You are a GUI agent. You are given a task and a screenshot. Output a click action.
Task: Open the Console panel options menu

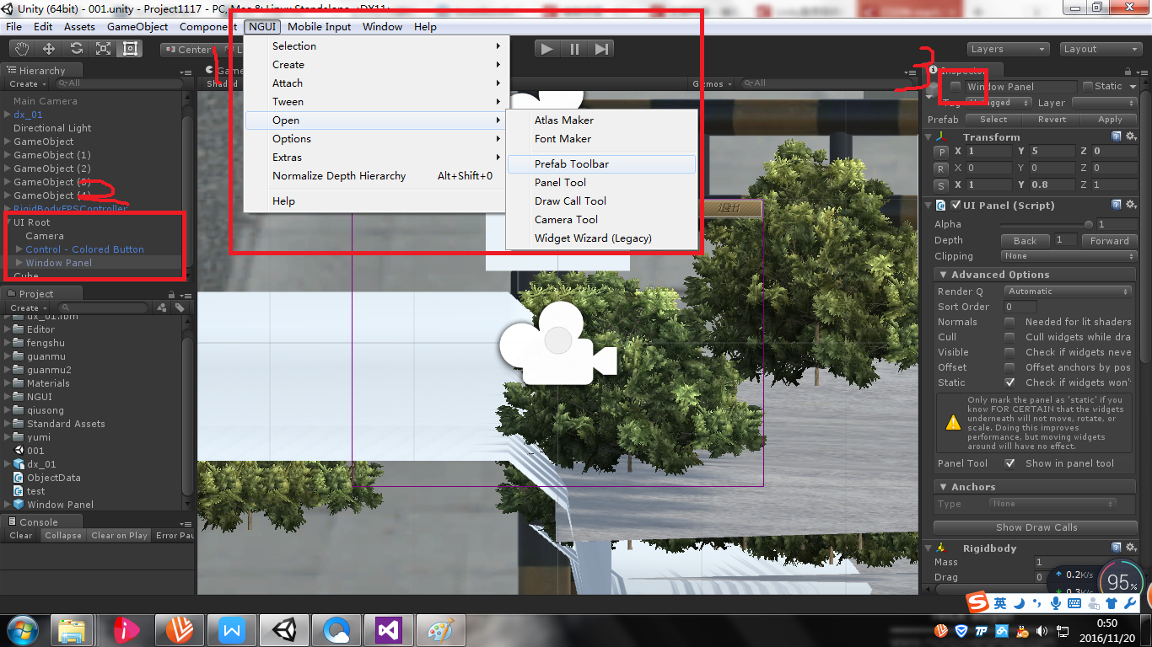185,523
